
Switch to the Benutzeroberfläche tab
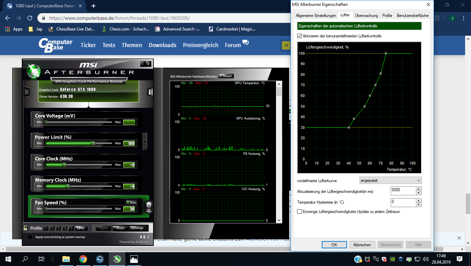(413, 16)
